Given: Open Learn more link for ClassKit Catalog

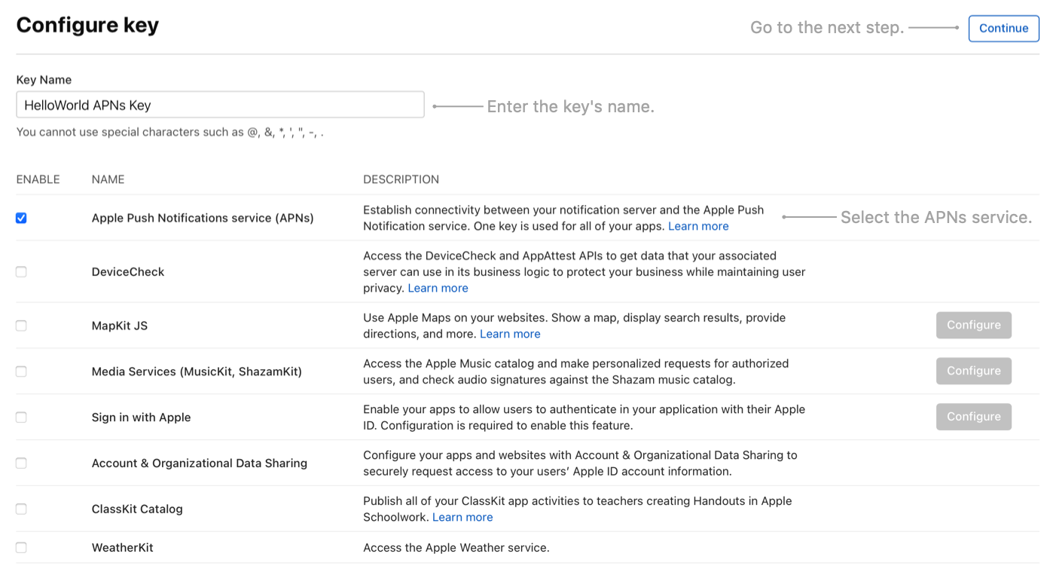Looking at the screenshot, I should [462, 517].
